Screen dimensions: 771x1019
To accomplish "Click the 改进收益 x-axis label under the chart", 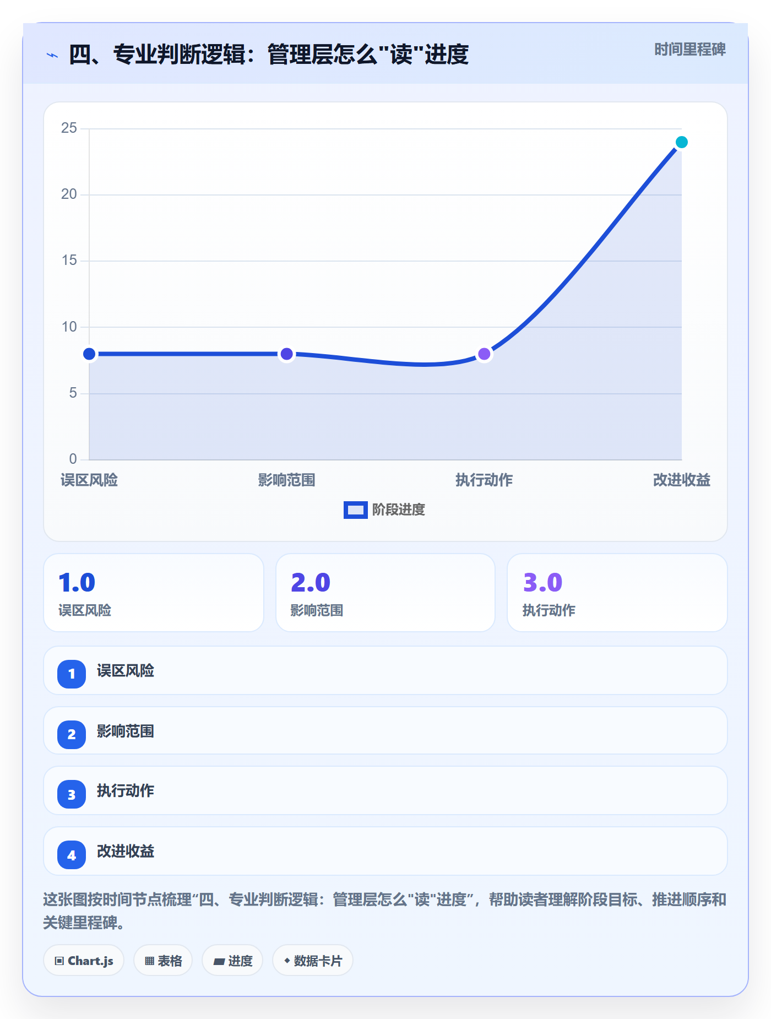I will point(681,480).
